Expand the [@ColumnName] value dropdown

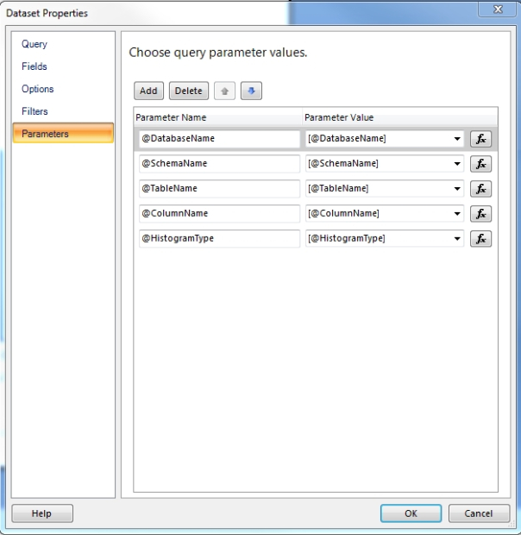(x=457, y=214)
